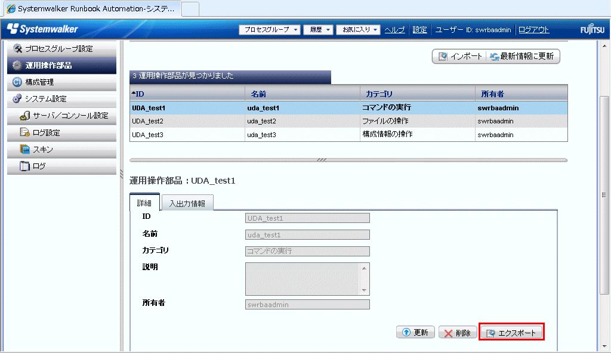Click the エクスポート button icon
Viewport: 611px width, 353px height.
(490, 333)
